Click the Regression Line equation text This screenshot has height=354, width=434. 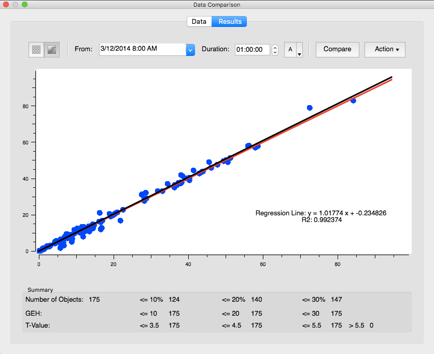pos(321,213)
